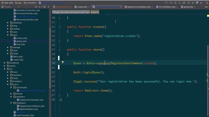Viewport: 209px width, 117px height.
Task: Expand the models folder
Action: pyautogui.click(x=8, y=29)
